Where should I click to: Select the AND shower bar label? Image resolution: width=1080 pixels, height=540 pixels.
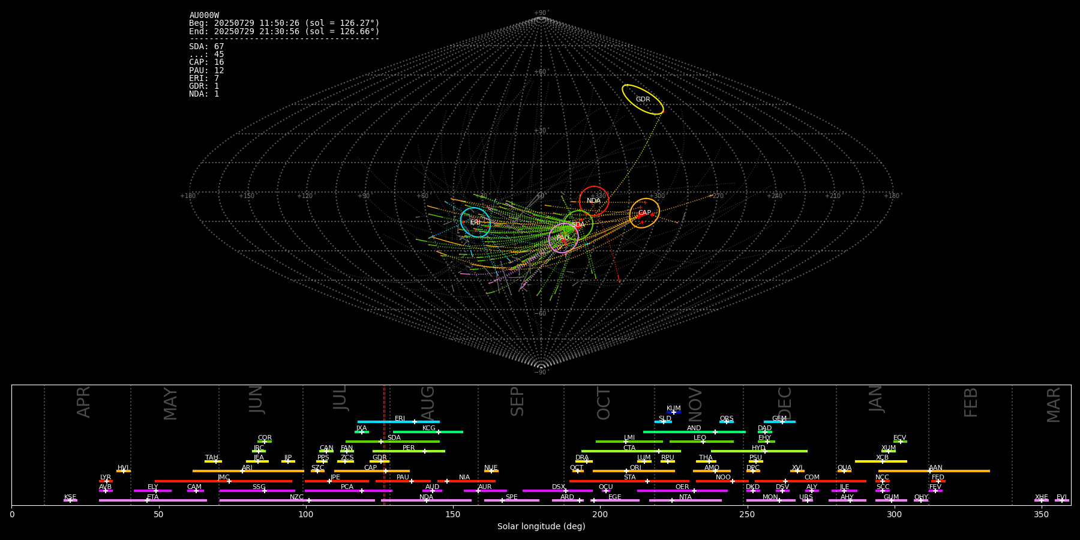pos(694,428)
